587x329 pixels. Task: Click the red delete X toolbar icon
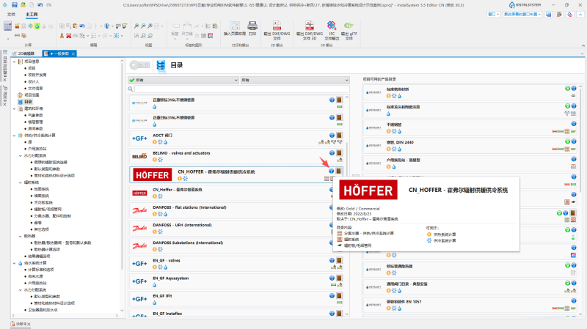click(x=68, y=35)
